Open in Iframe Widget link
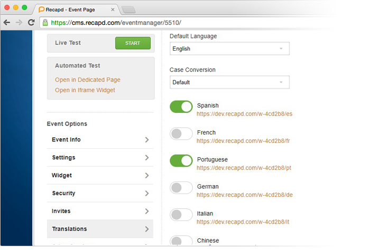The width and height of the screenshot is (369, 250). tap(85, 90)
